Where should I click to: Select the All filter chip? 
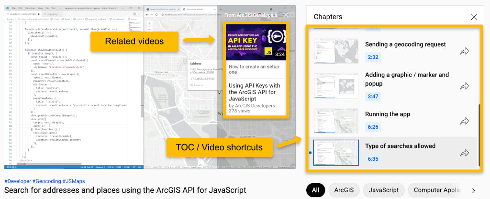pyautogui.click(x=316, y=190)
